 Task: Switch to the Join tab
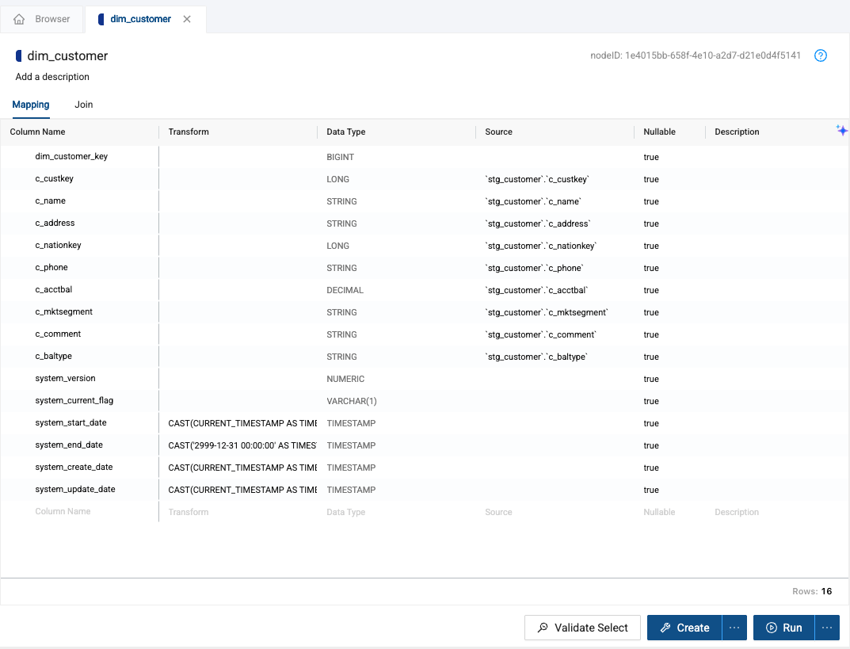pos(83,105)
